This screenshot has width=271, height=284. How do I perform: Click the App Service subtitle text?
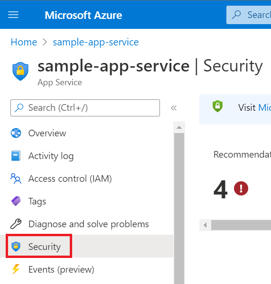(x=60, y=82)
